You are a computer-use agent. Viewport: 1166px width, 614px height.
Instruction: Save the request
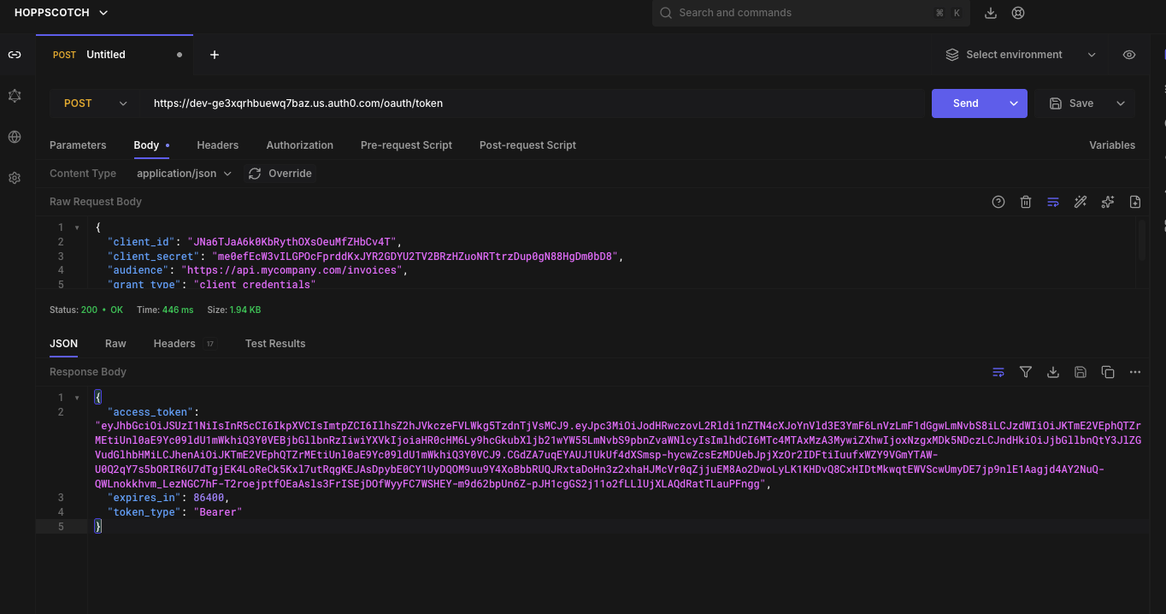coord(1072,103)
